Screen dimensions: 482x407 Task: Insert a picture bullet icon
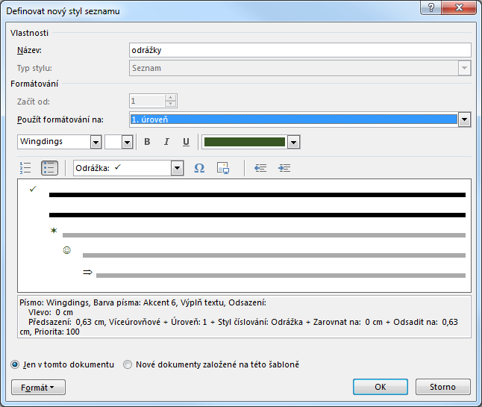223,168
